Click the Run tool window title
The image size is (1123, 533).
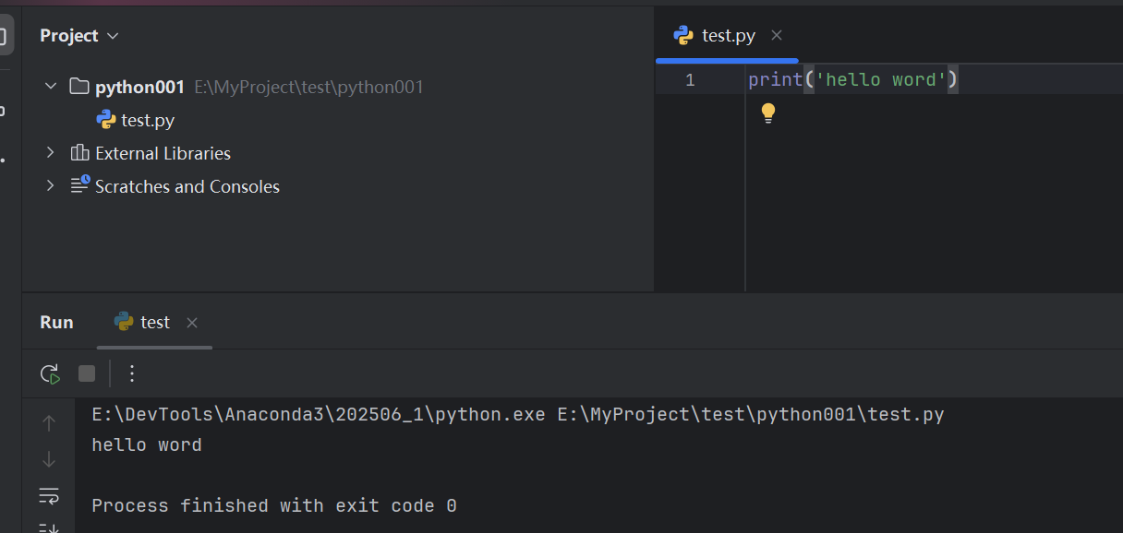point(56,322)
